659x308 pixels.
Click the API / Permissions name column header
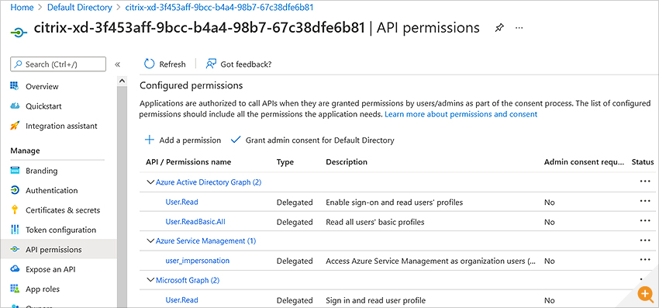click(188, 162)
